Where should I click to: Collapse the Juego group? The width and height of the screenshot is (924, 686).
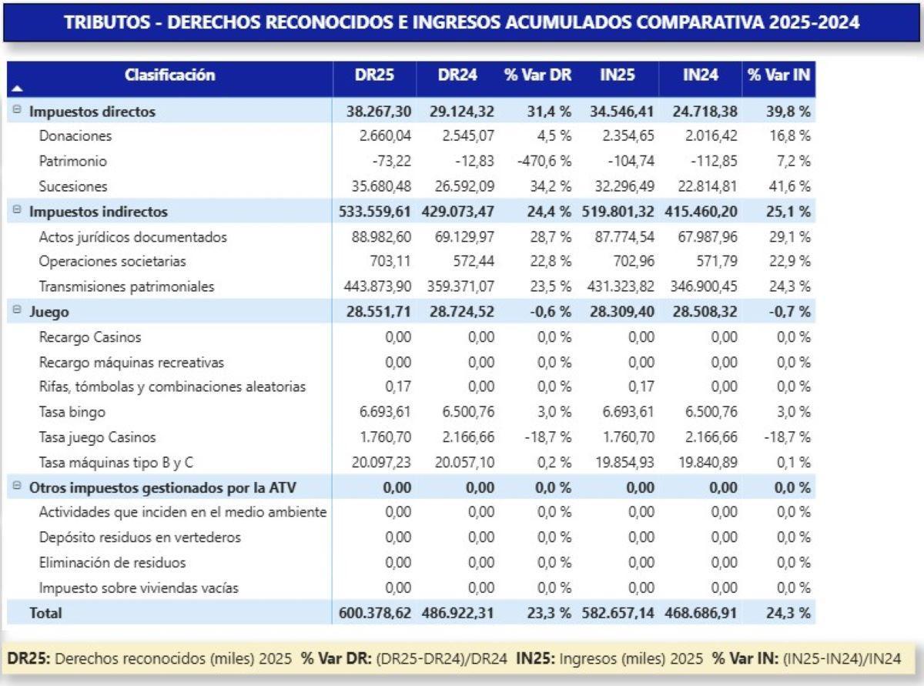[17, 312]
